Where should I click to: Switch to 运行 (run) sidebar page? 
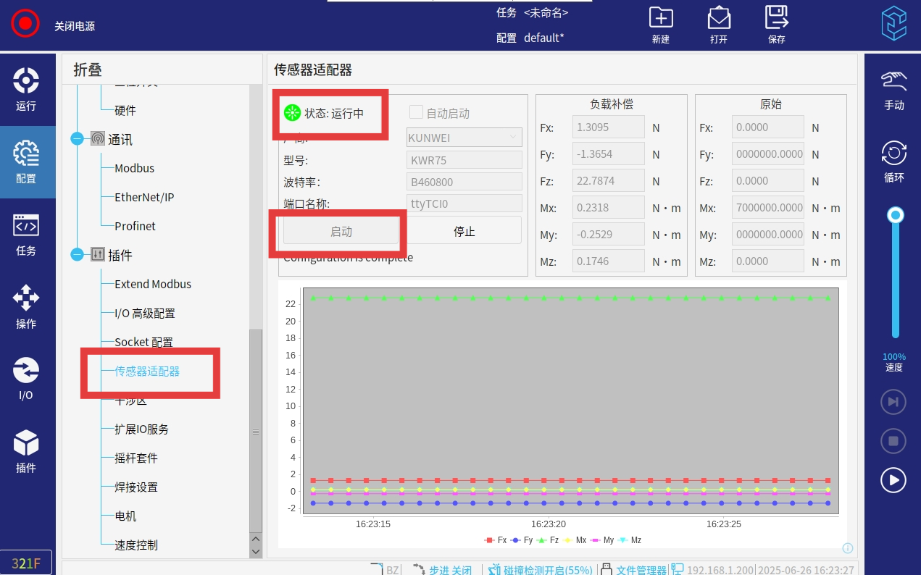click(x=26, y=88)
